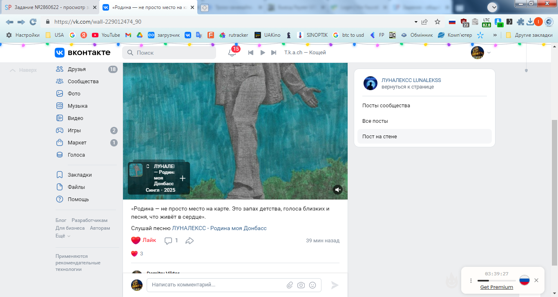View who liked via heart count 3
Viewport: 558px width, 297px height.
137,253
